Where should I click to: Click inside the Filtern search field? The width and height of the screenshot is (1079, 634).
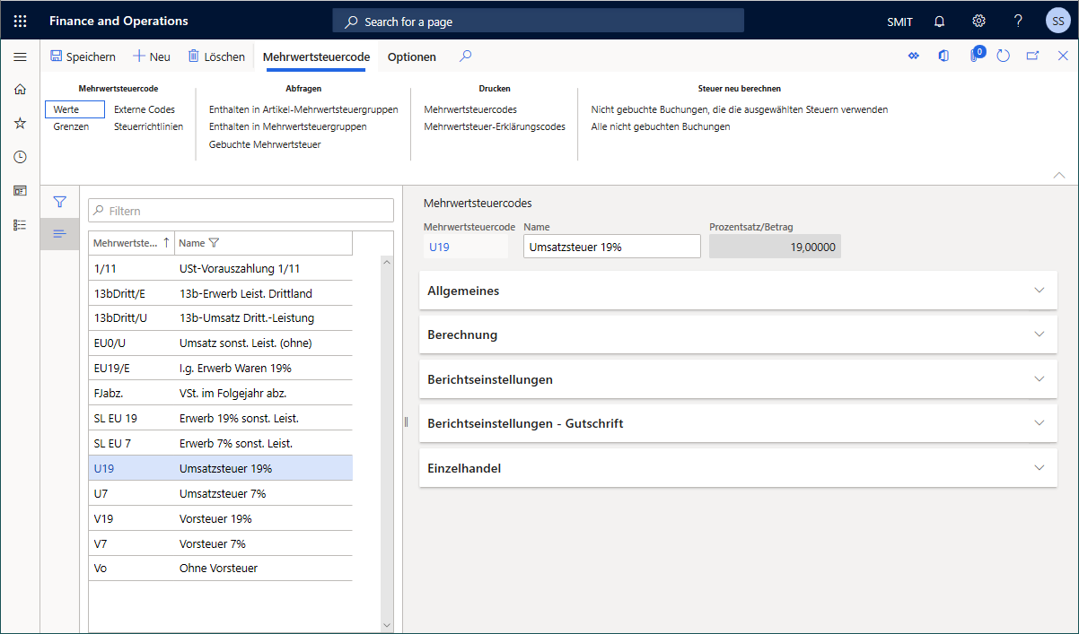click(x=241, y=210)
